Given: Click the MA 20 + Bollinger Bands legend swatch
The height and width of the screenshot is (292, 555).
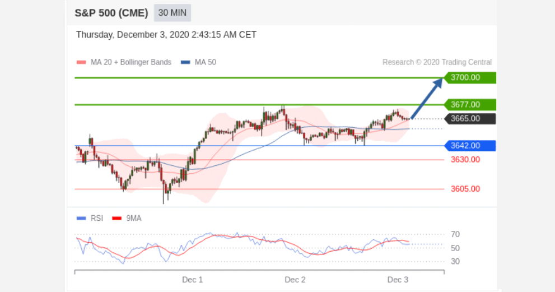Looking at the screenshot, I should 81,62.
